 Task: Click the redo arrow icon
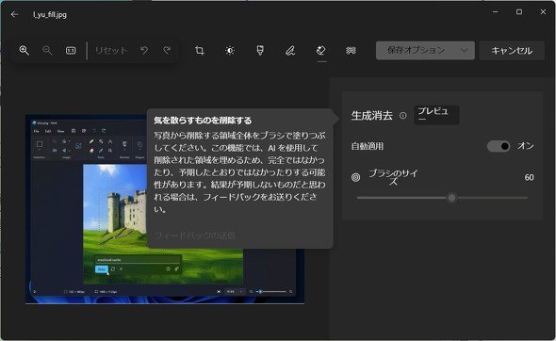(x=167, y=51)
